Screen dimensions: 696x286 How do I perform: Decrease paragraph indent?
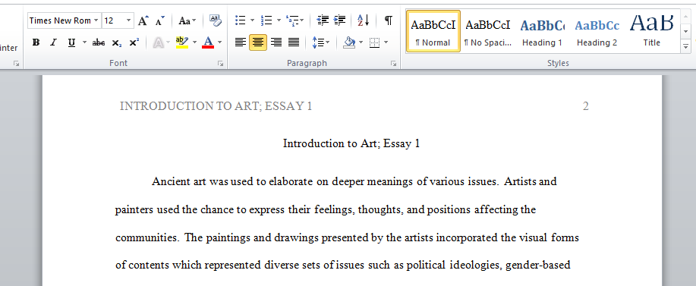tap(323, 20)
